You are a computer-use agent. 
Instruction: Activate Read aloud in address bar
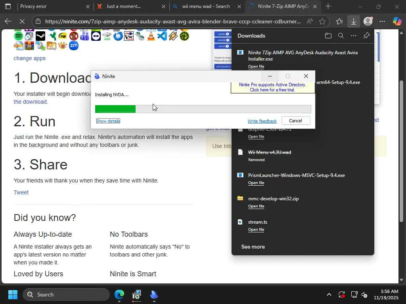point(310,21)
